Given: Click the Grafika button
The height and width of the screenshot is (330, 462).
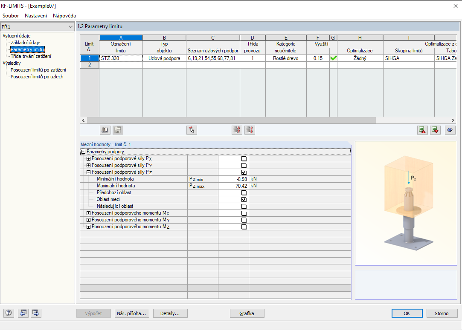Looking at the screenshot, I should 247,313.
